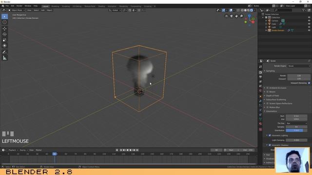Open the timeline Playback menu
Screen dimensions: 312x175
click(x=13, y=150)
